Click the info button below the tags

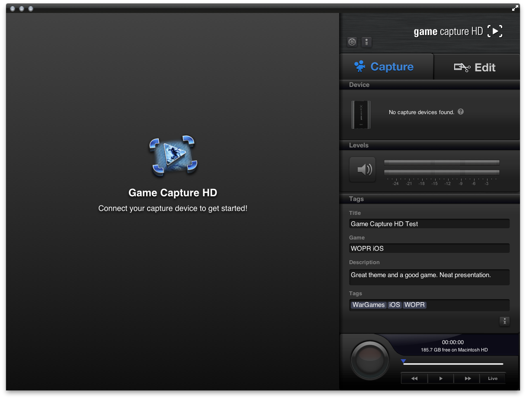coord(504,321)
